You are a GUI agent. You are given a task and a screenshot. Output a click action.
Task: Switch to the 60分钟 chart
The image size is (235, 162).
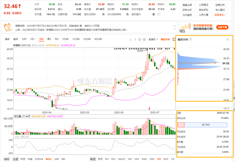98,39
